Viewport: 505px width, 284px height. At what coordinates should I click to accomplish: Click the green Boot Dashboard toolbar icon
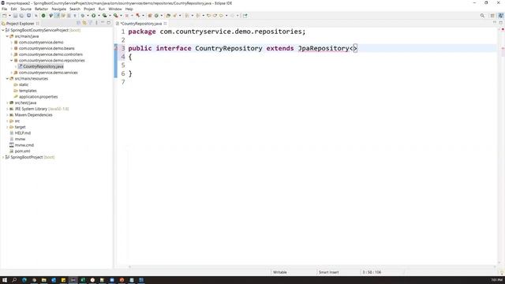(x=43, y=16)
